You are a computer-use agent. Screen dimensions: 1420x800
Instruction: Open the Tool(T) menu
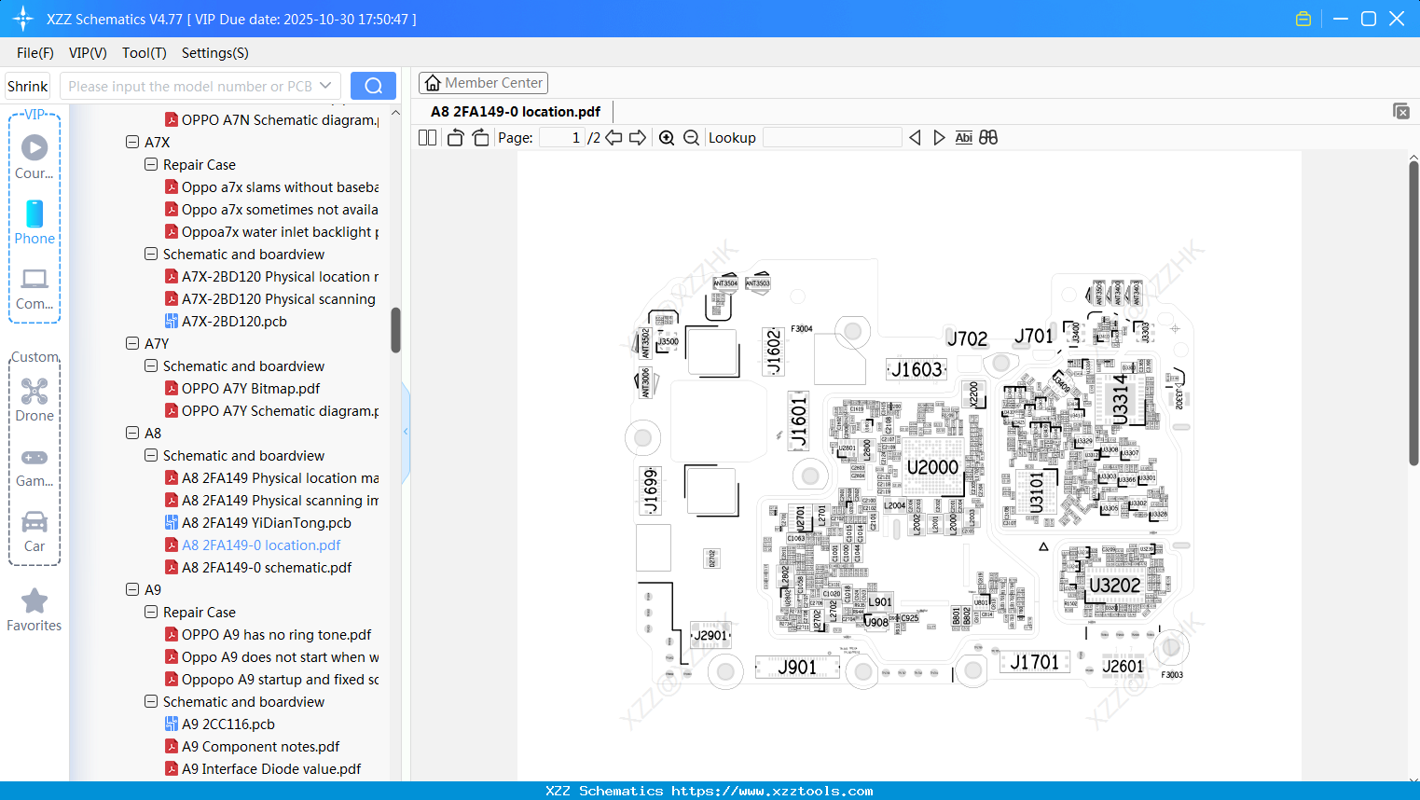tap(145, 53)
